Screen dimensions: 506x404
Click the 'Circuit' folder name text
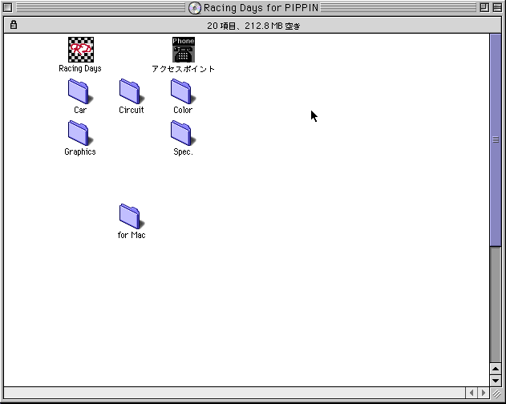(132, 110)
